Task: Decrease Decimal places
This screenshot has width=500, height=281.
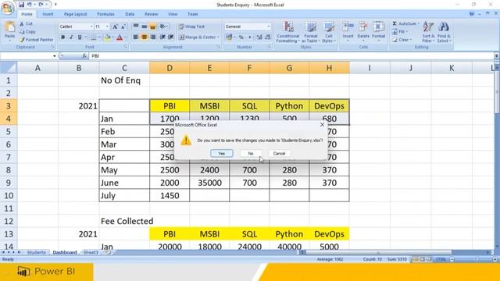Action: (x=267, y=37)
